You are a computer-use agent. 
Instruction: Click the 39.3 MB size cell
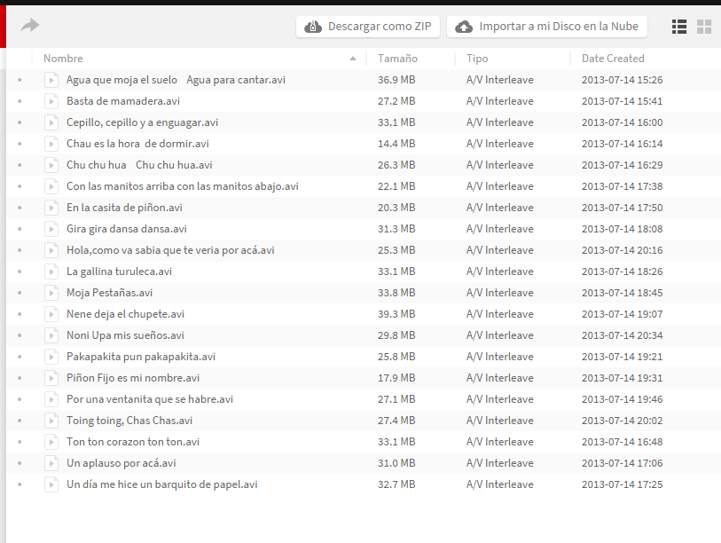396,314
